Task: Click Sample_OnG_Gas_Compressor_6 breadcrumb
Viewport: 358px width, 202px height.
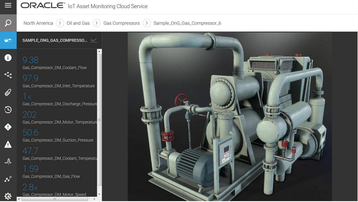Action: coord(187,23)
